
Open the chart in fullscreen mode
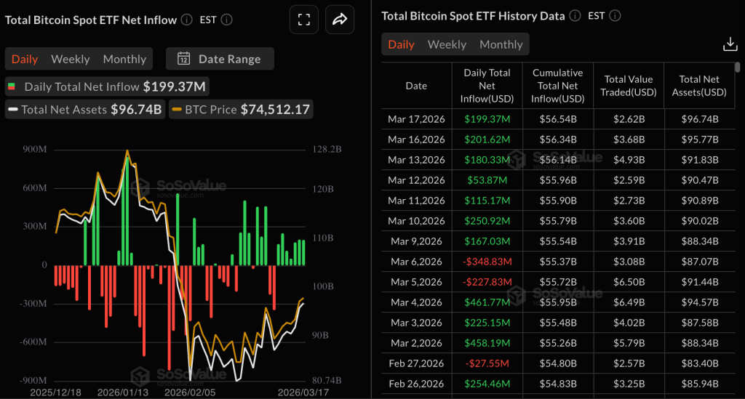coord(304,20)
